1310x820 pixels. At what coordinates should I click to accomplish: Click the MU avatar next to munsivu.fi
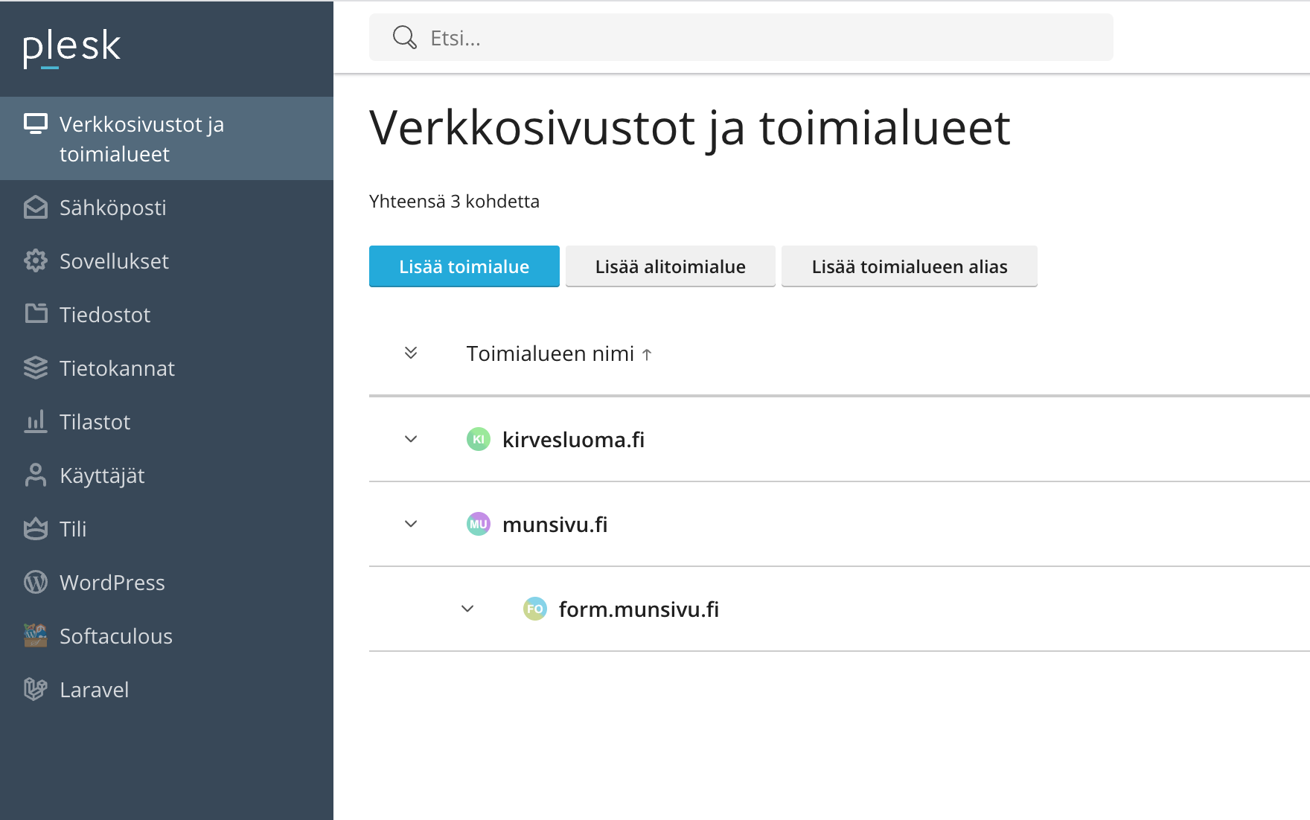click(478, 524)
